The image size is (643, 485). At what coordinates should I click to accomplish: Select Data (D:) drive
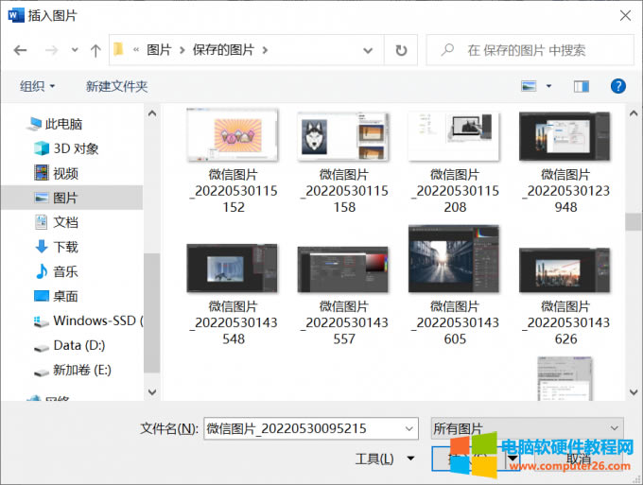pos(78,345)
